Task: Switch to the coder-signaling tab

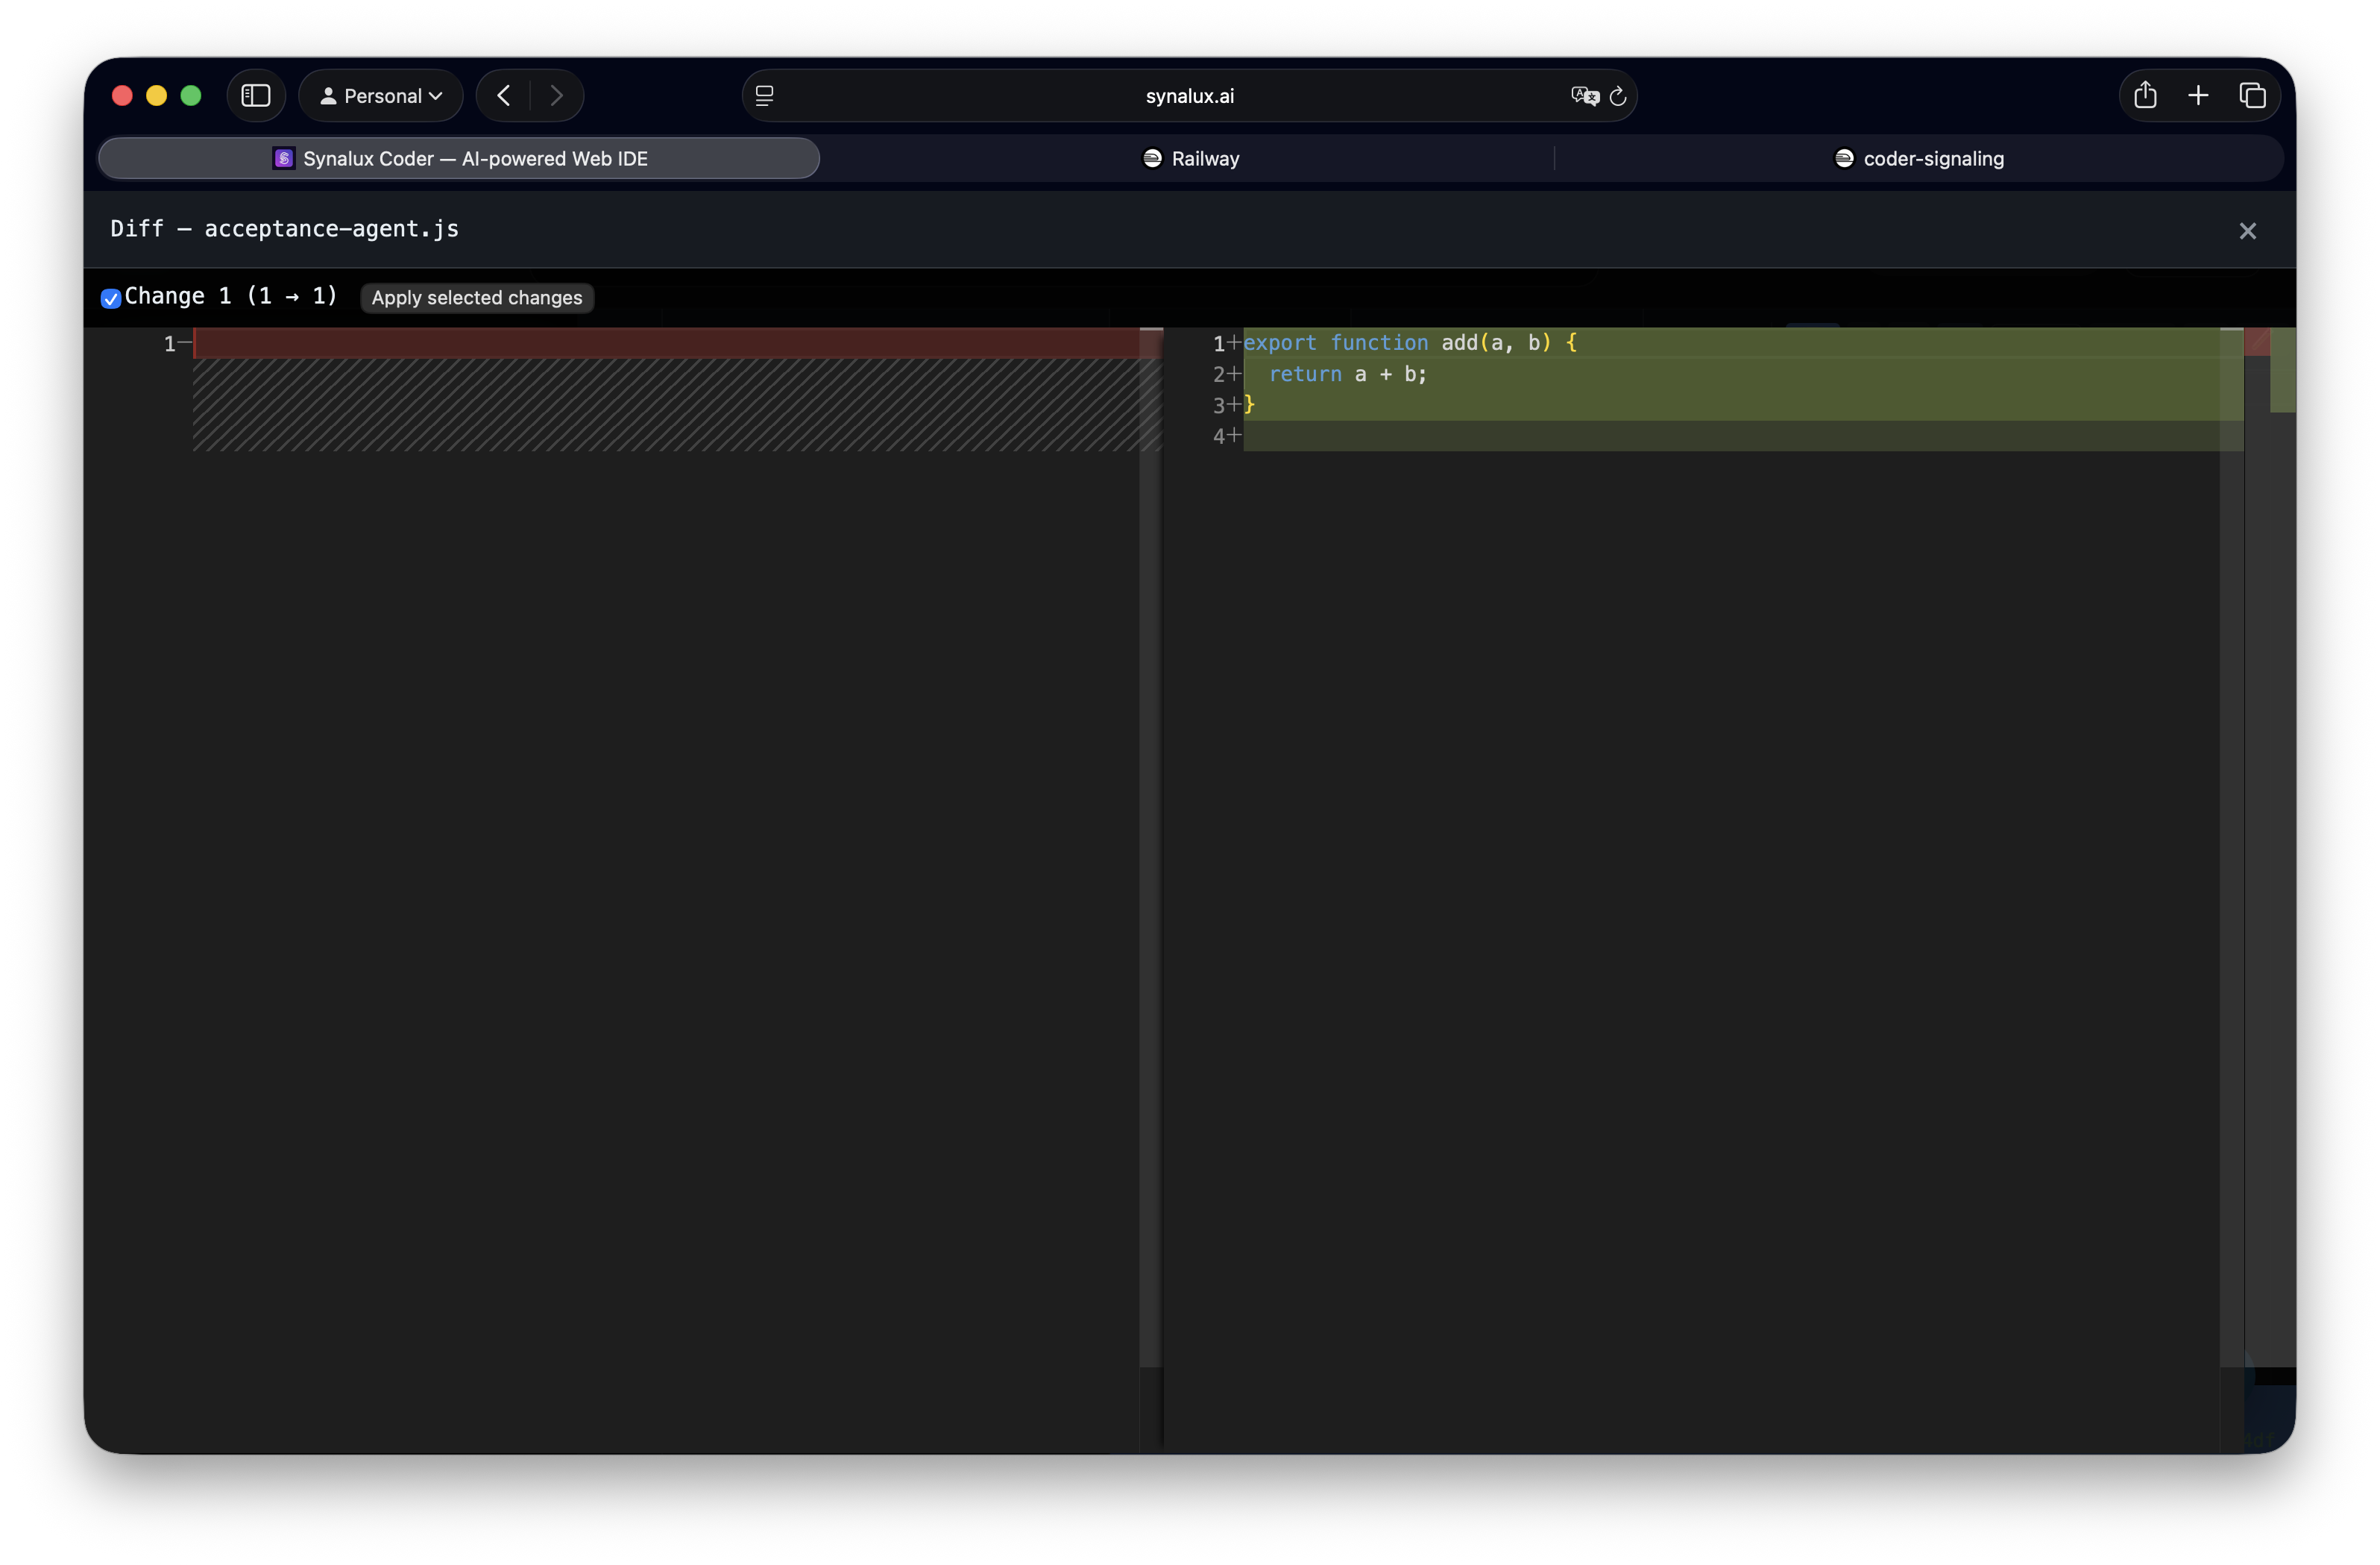Action: coord(1919,158)
